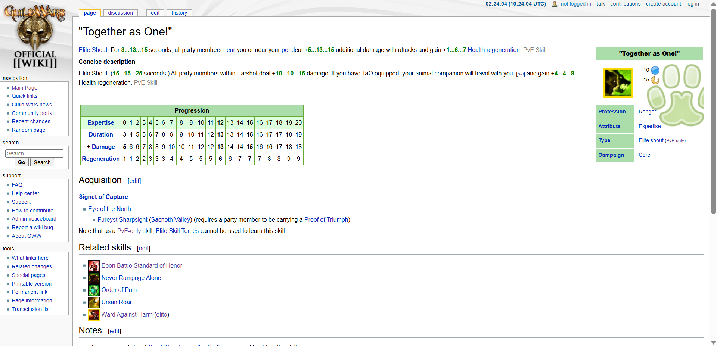Click the Elite shout type link in infobox
This screenshot has height=346, width=717.
pos(651,140)
